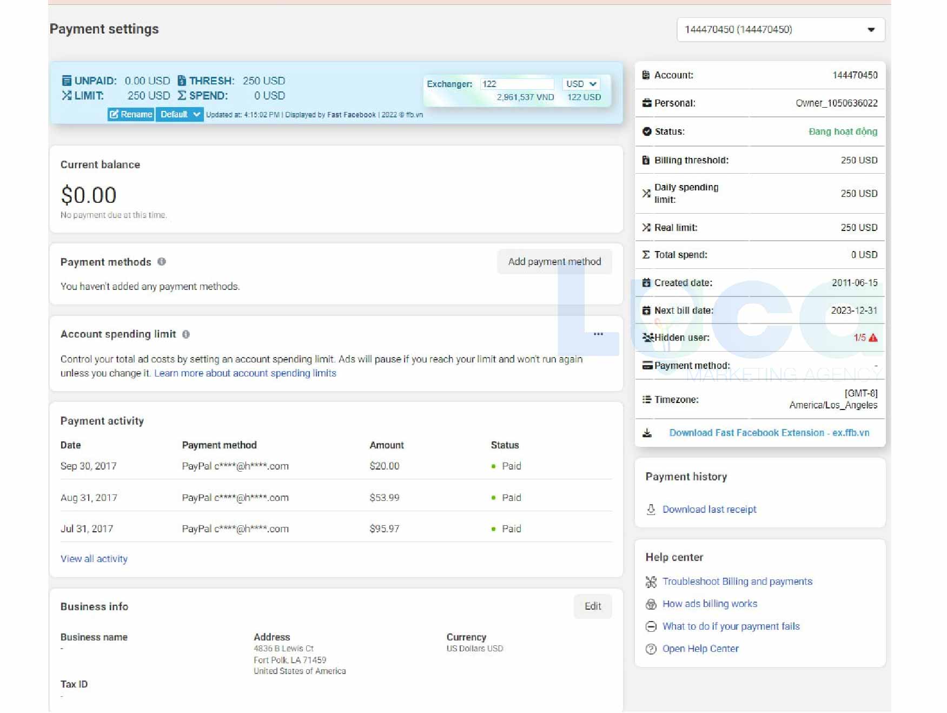This screenshot has height=713, width=947.
Task: Click the 2,961,537 VND converted value
Action: point(525,97)
